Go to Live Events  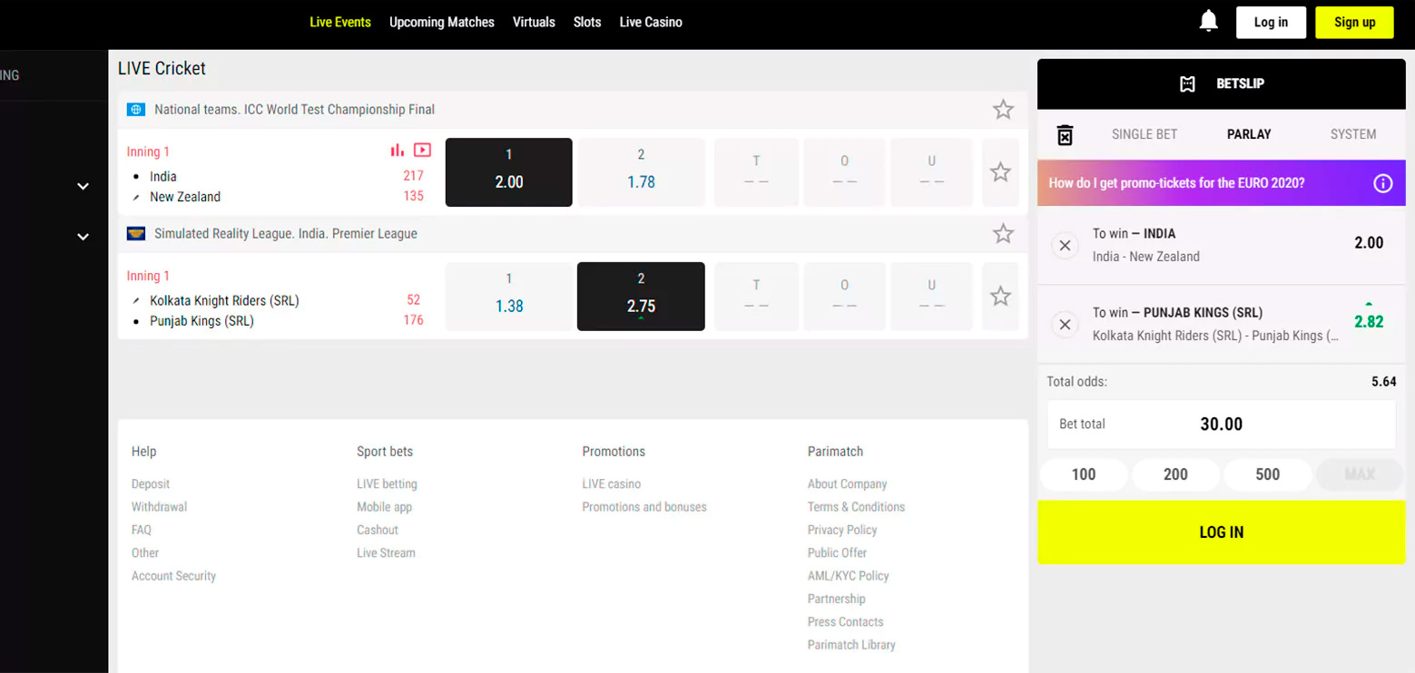point(340,22)
